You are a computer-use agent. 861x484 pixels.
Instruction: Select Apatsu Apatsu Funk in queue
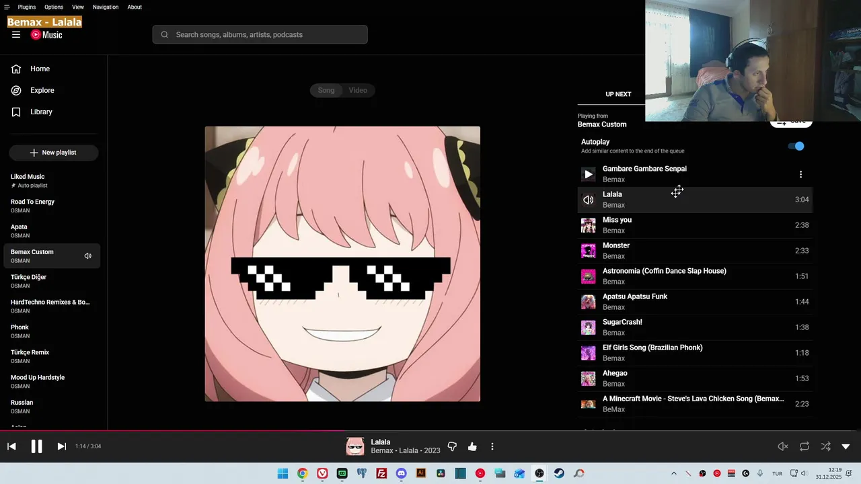tap(695, 302)
